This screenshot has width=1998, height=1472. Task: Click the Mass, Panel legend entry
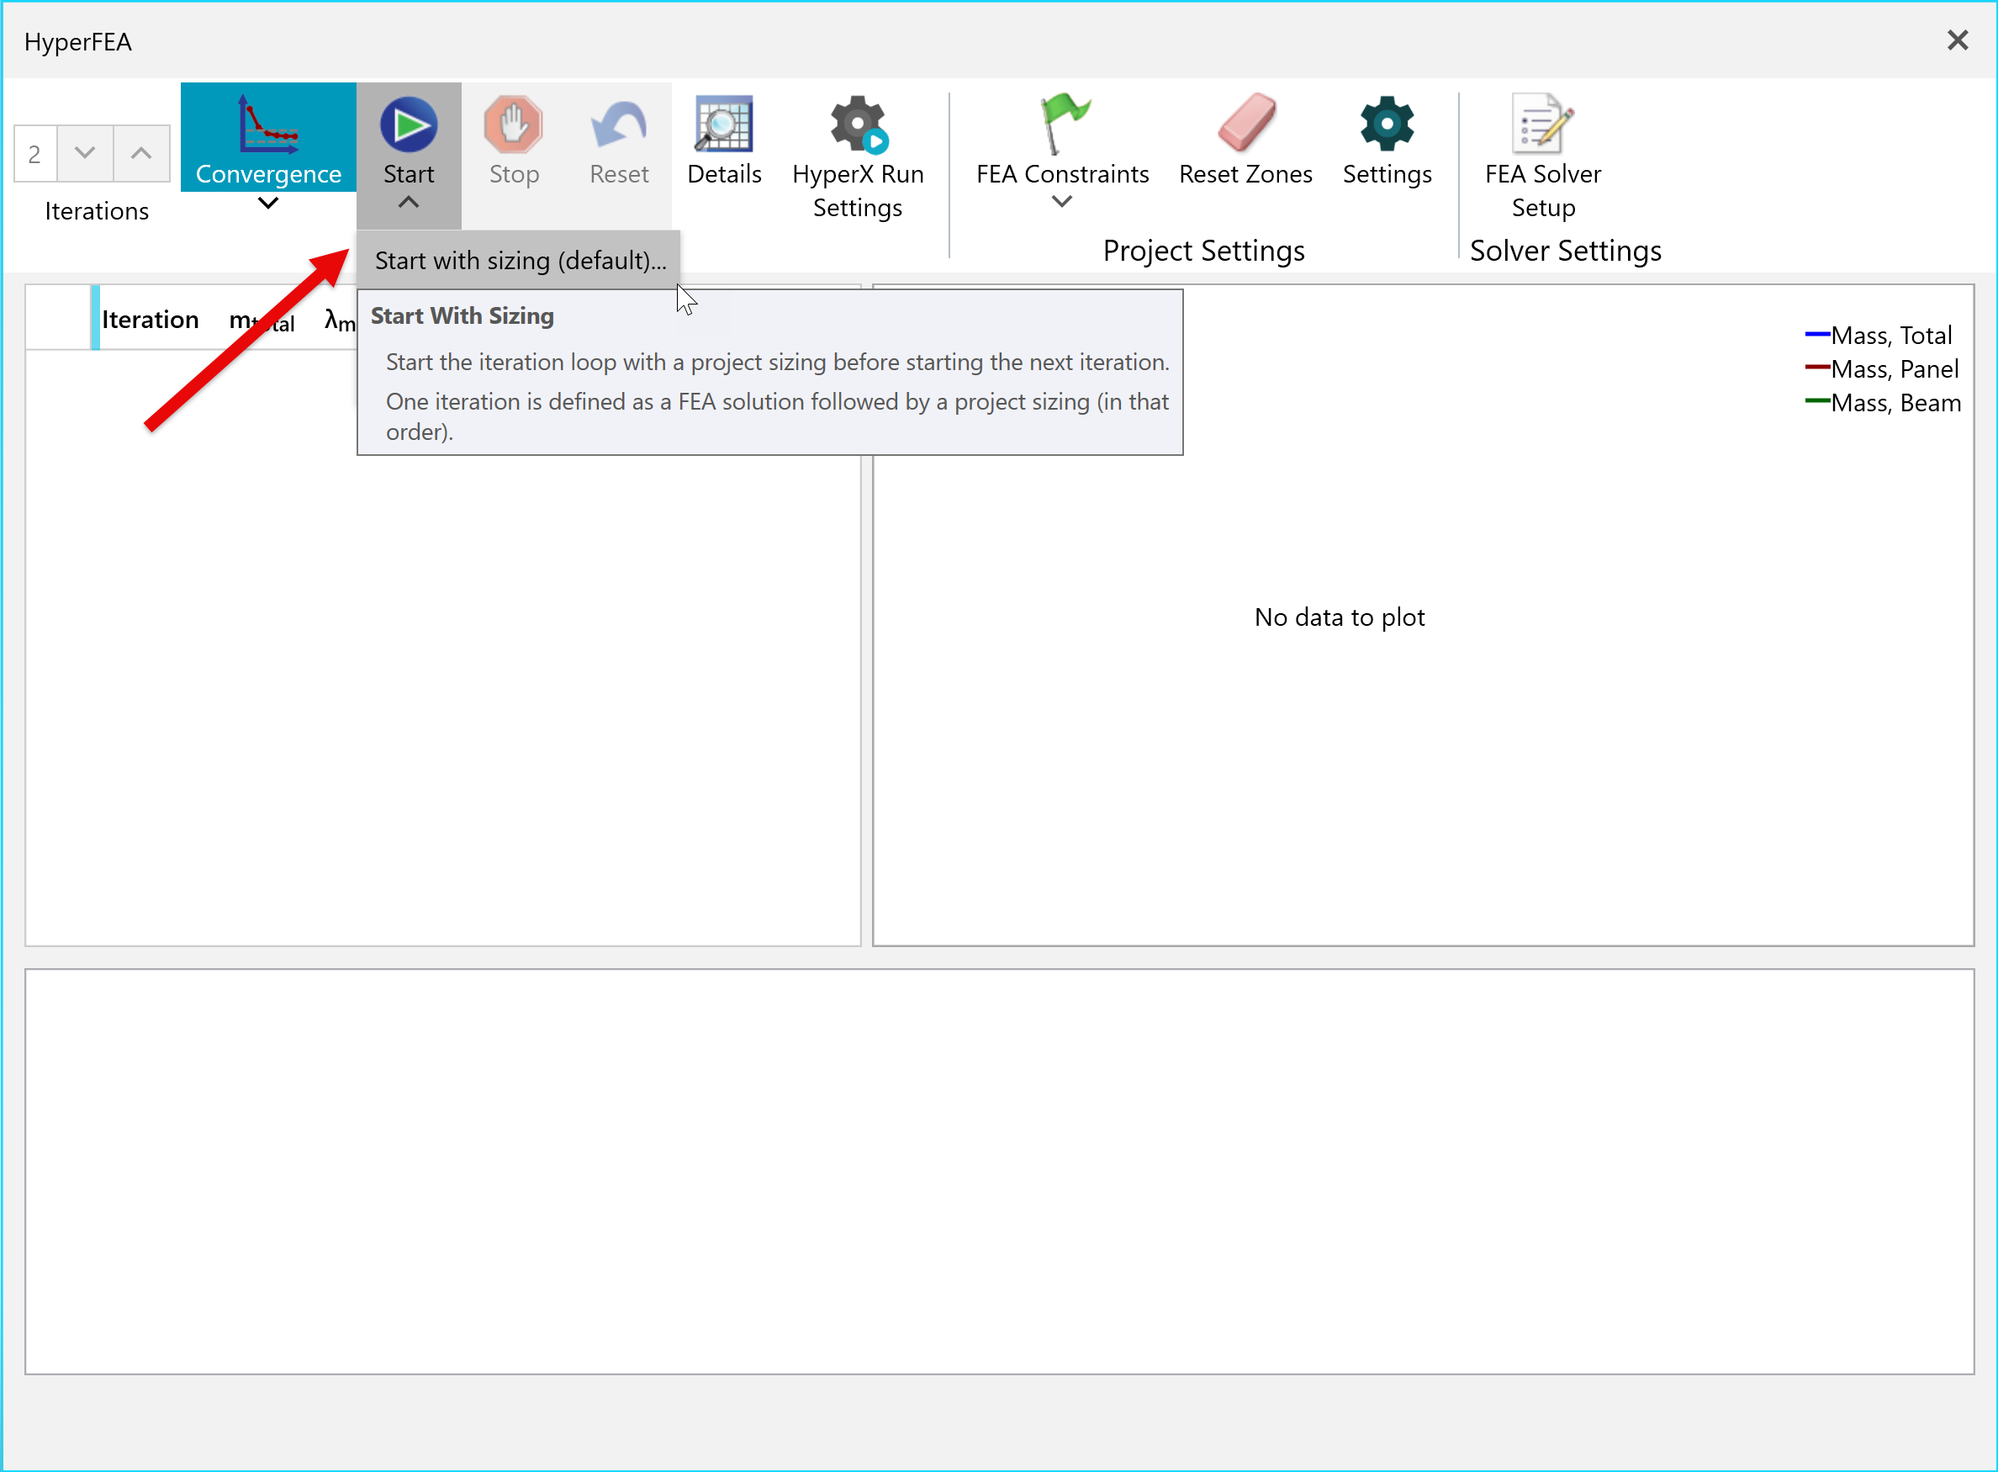tap(1882, 369)
